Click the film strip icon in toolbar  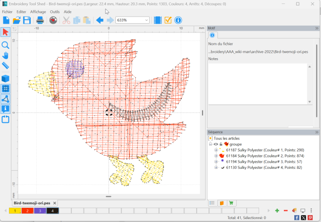[x=158, y=20]
